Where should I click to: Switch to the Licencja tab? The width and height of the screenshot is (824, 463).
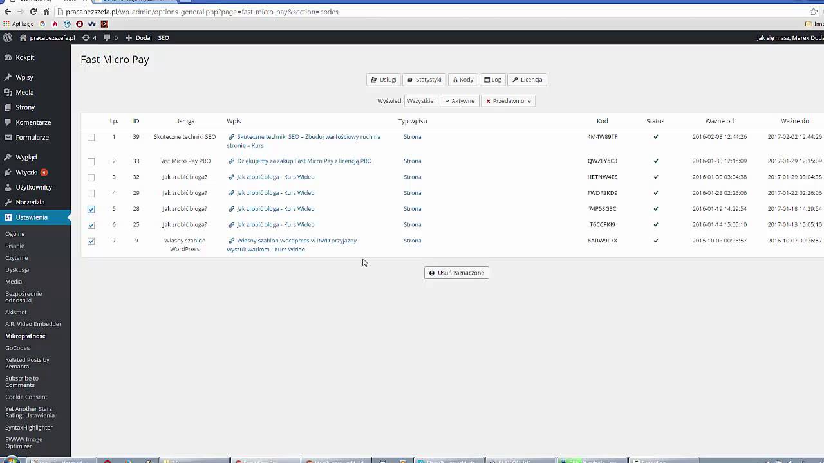coord(527,80)
